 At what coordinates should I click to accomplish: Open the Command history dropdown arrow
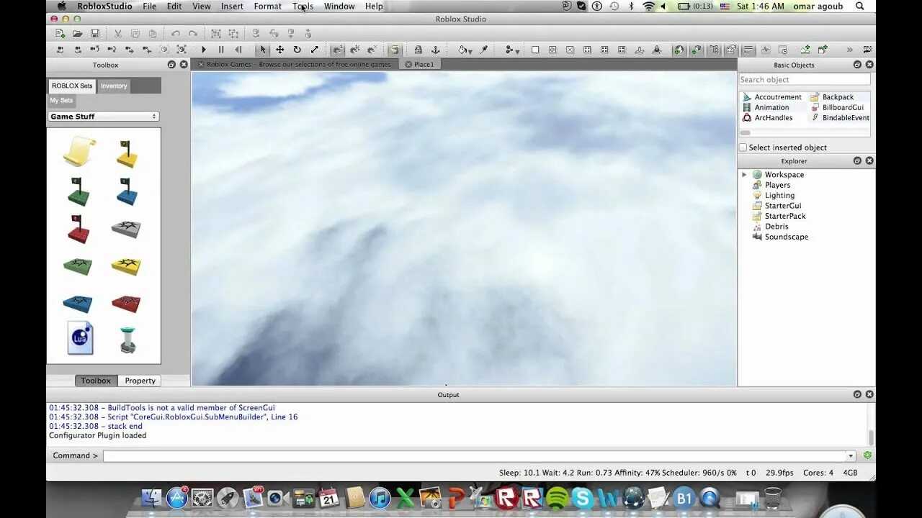click(x=851, y=455)
